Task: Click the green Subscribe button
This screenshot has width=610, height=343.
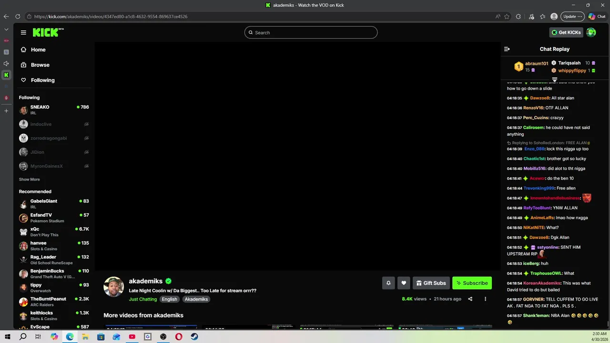Action: (x=472, y=283)
